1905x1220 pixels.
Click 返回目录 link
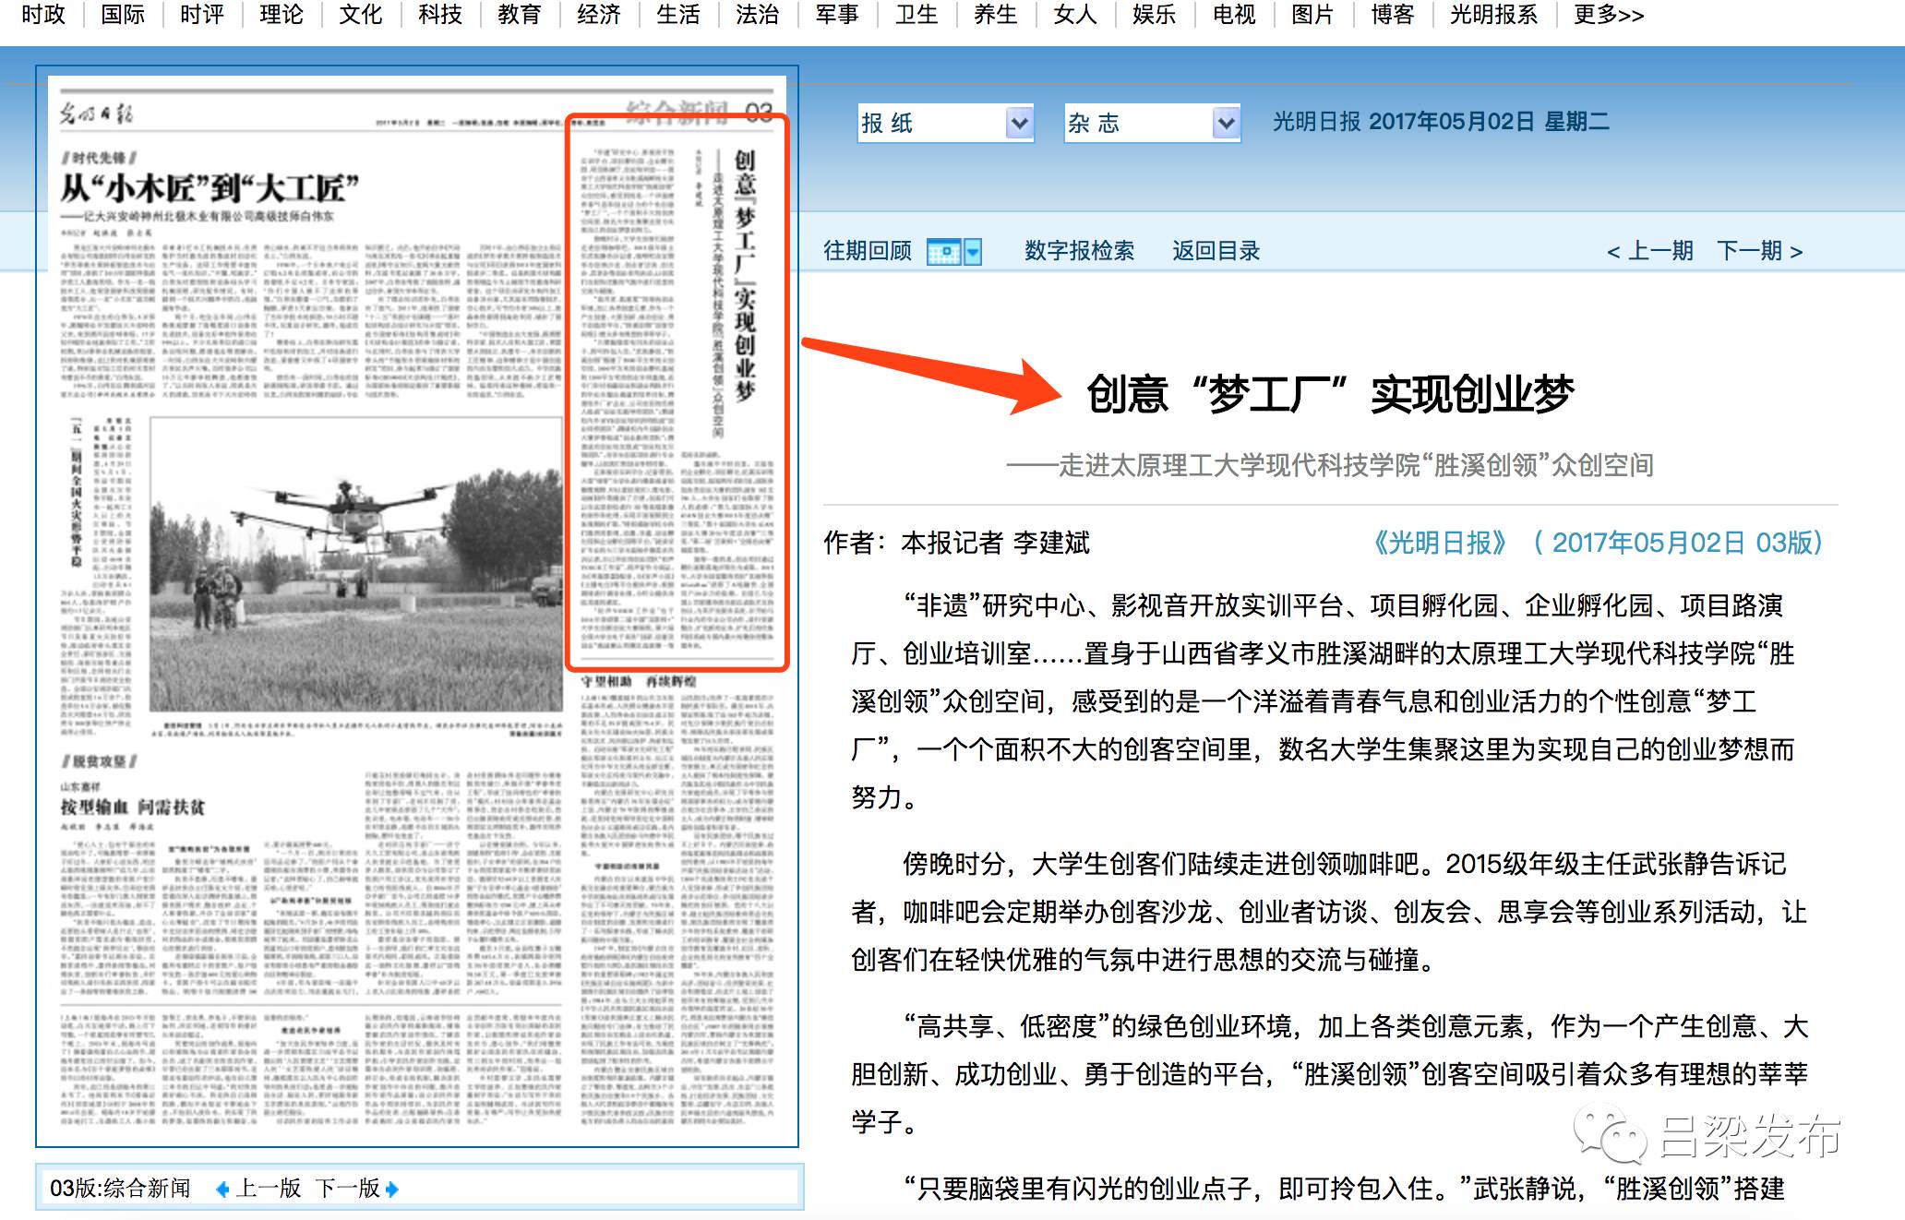click(1216, 251)
